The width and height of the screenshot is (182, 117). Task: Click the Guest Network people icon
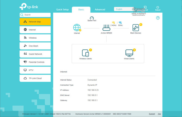pos(25,54)
